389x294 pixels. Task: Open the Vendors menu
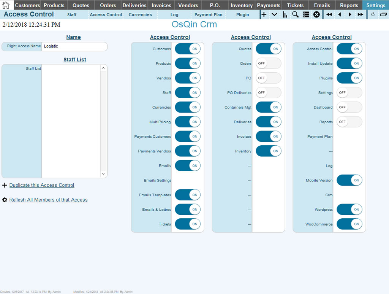(188, 5)
